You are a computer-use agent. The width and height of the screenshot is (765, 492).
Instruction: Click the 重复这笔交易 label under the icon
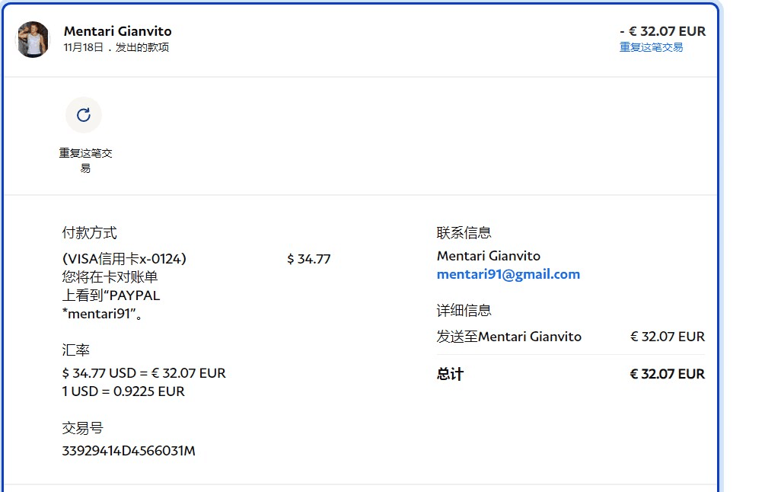coord(85,160)
